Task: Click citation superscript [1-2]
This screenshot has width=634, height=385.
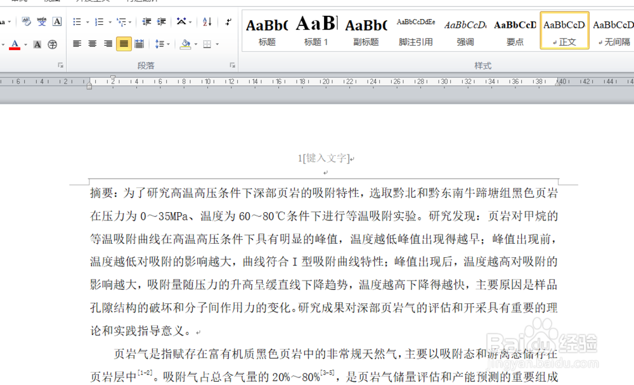Action: click(145, 373)
